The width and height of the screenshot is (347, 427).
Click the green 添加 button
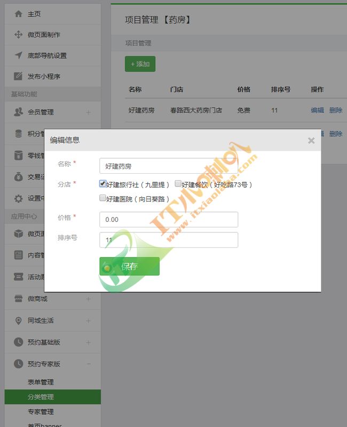coord(140,64)
